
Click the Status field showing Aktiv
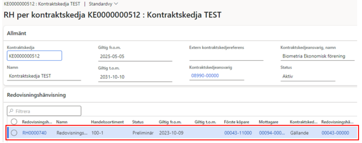[308, 76]
